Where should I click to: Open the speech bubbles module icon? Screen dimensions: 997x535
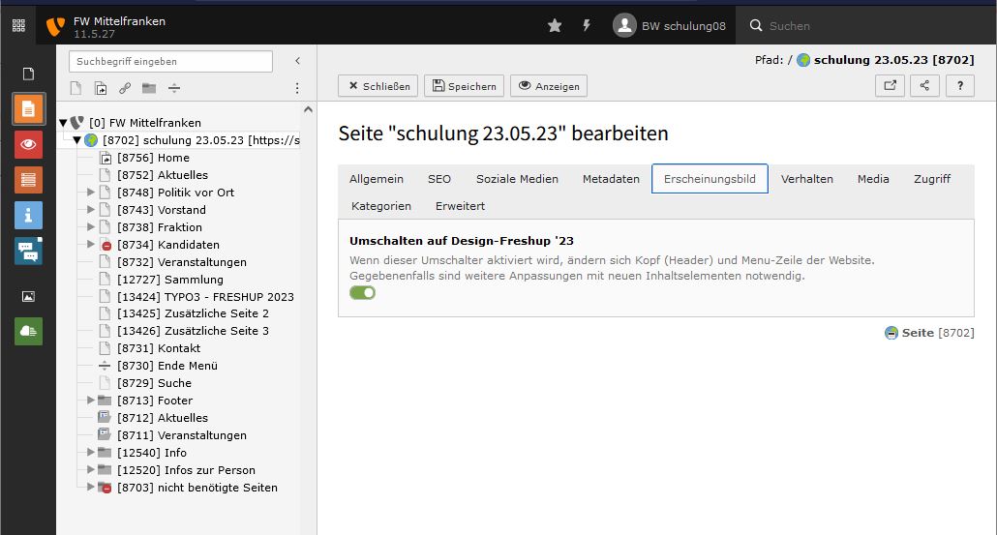point(28,251)
